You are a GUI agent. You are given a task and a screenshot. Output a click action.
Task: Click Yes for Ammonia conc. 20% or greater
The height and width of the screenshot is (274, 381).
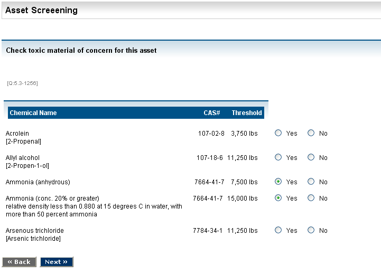point(278,198)
